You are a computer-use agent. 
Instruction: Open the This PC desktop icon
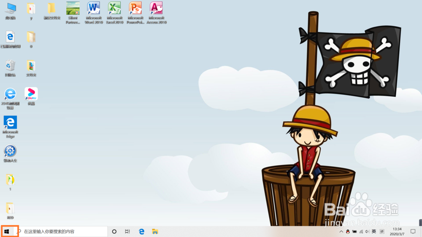coord(10,11)
